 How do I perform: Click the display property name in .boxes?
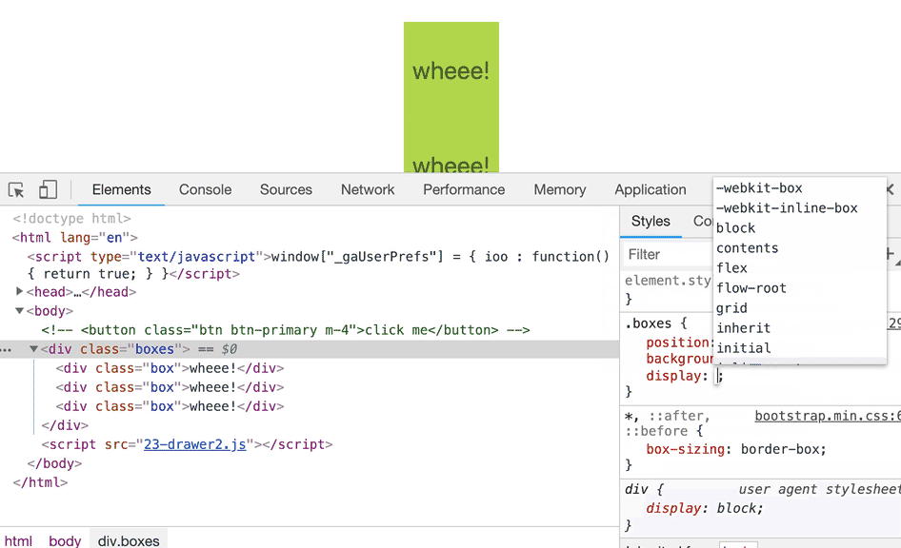point(672,377)
